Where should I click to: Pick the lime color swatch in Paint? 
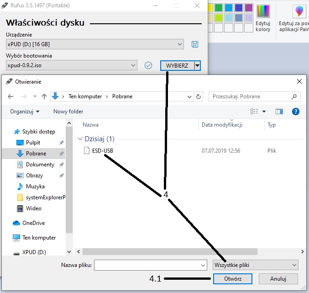[x=219, y=18]
